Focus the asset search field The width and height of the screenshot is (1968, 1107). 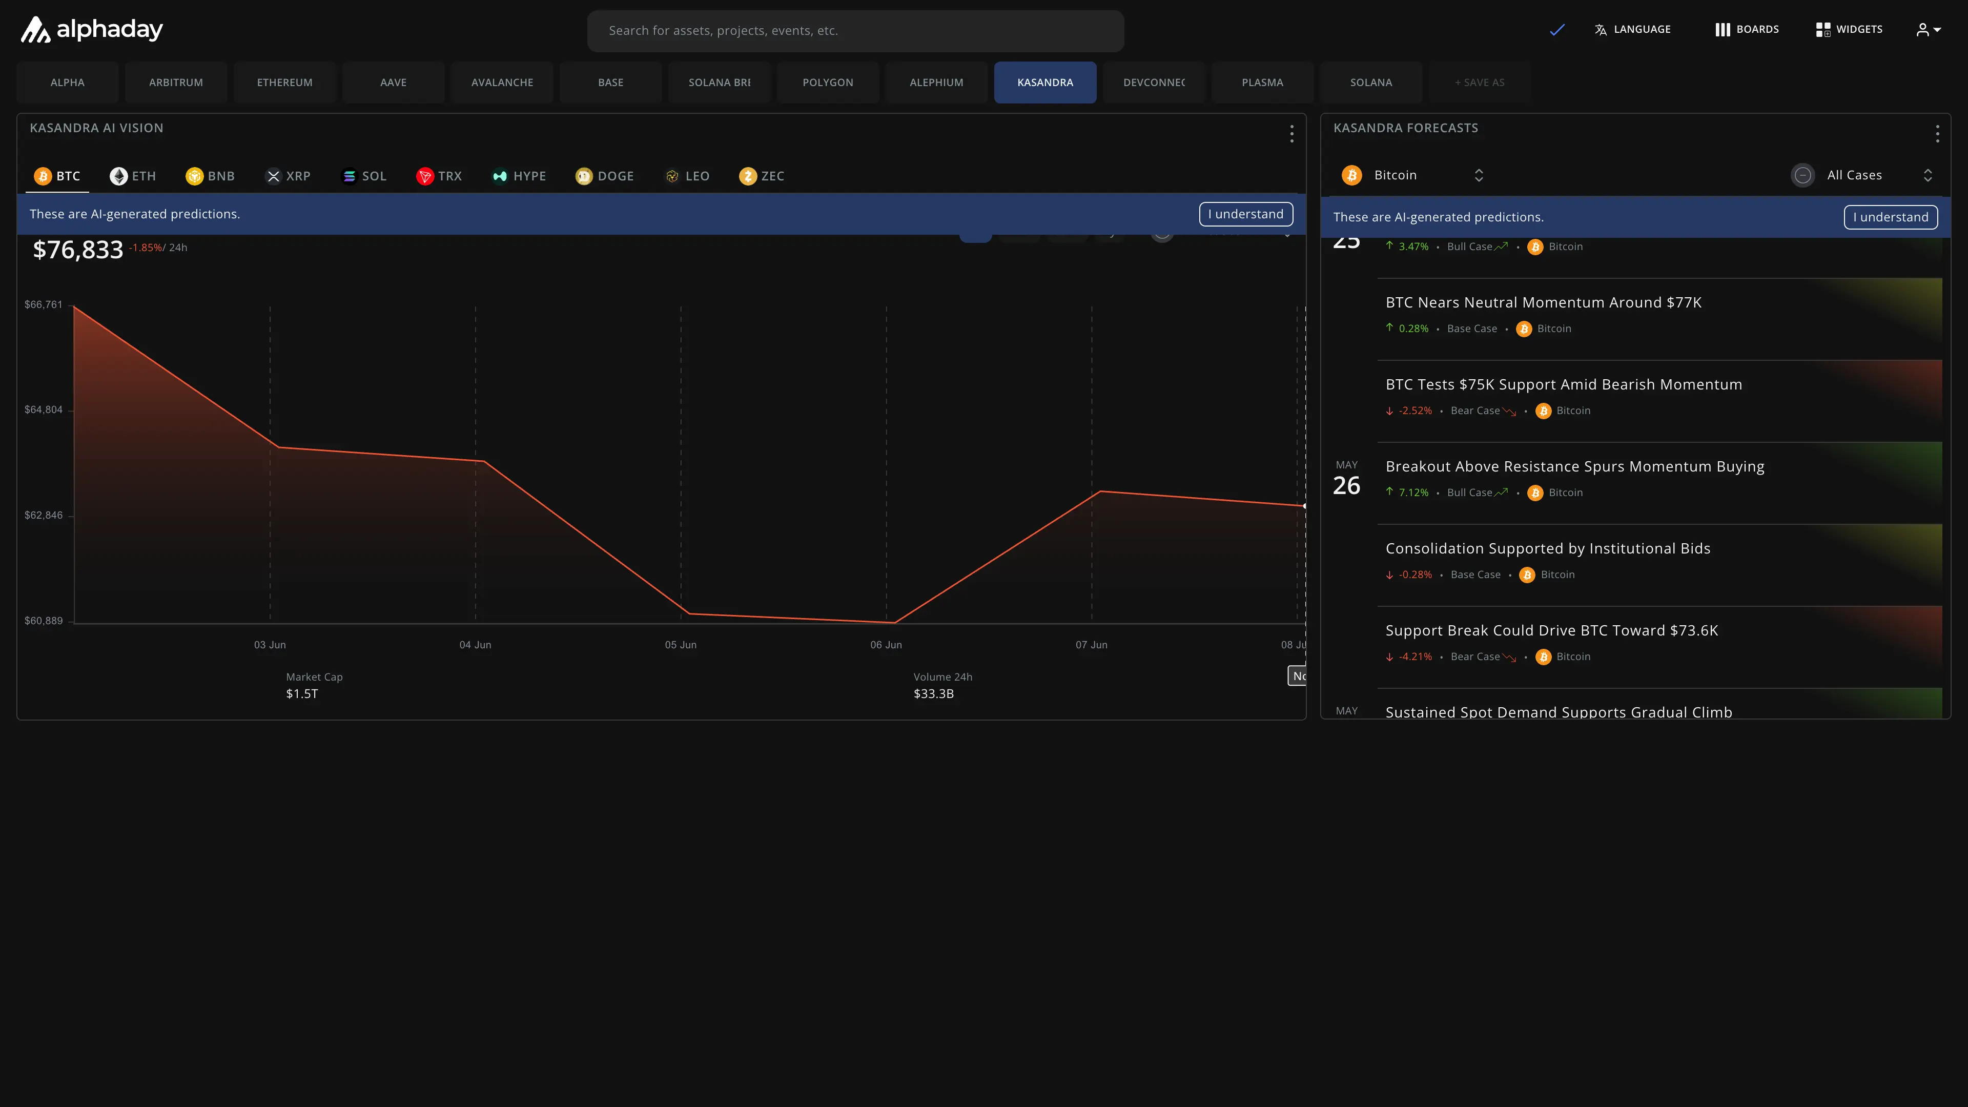(x=855, y=31)
